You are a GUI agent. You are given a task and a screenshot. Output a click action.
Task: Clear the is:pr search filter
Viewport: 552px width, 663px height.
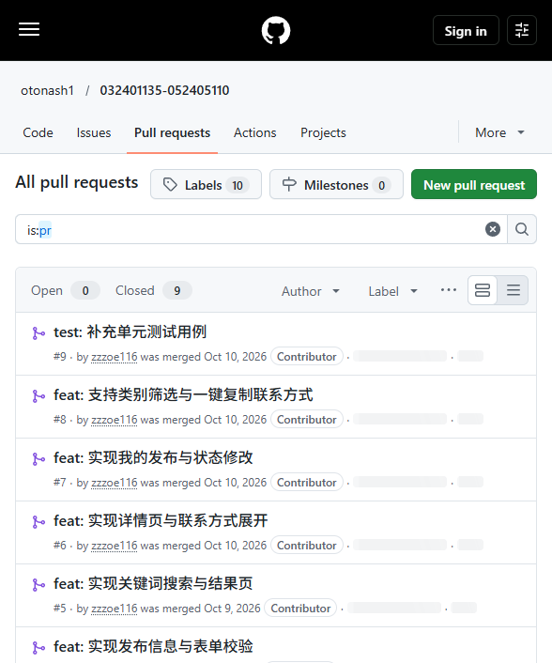(493, 229)
